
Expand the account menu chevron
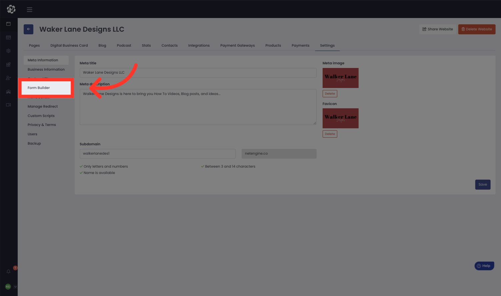point(15,287)
